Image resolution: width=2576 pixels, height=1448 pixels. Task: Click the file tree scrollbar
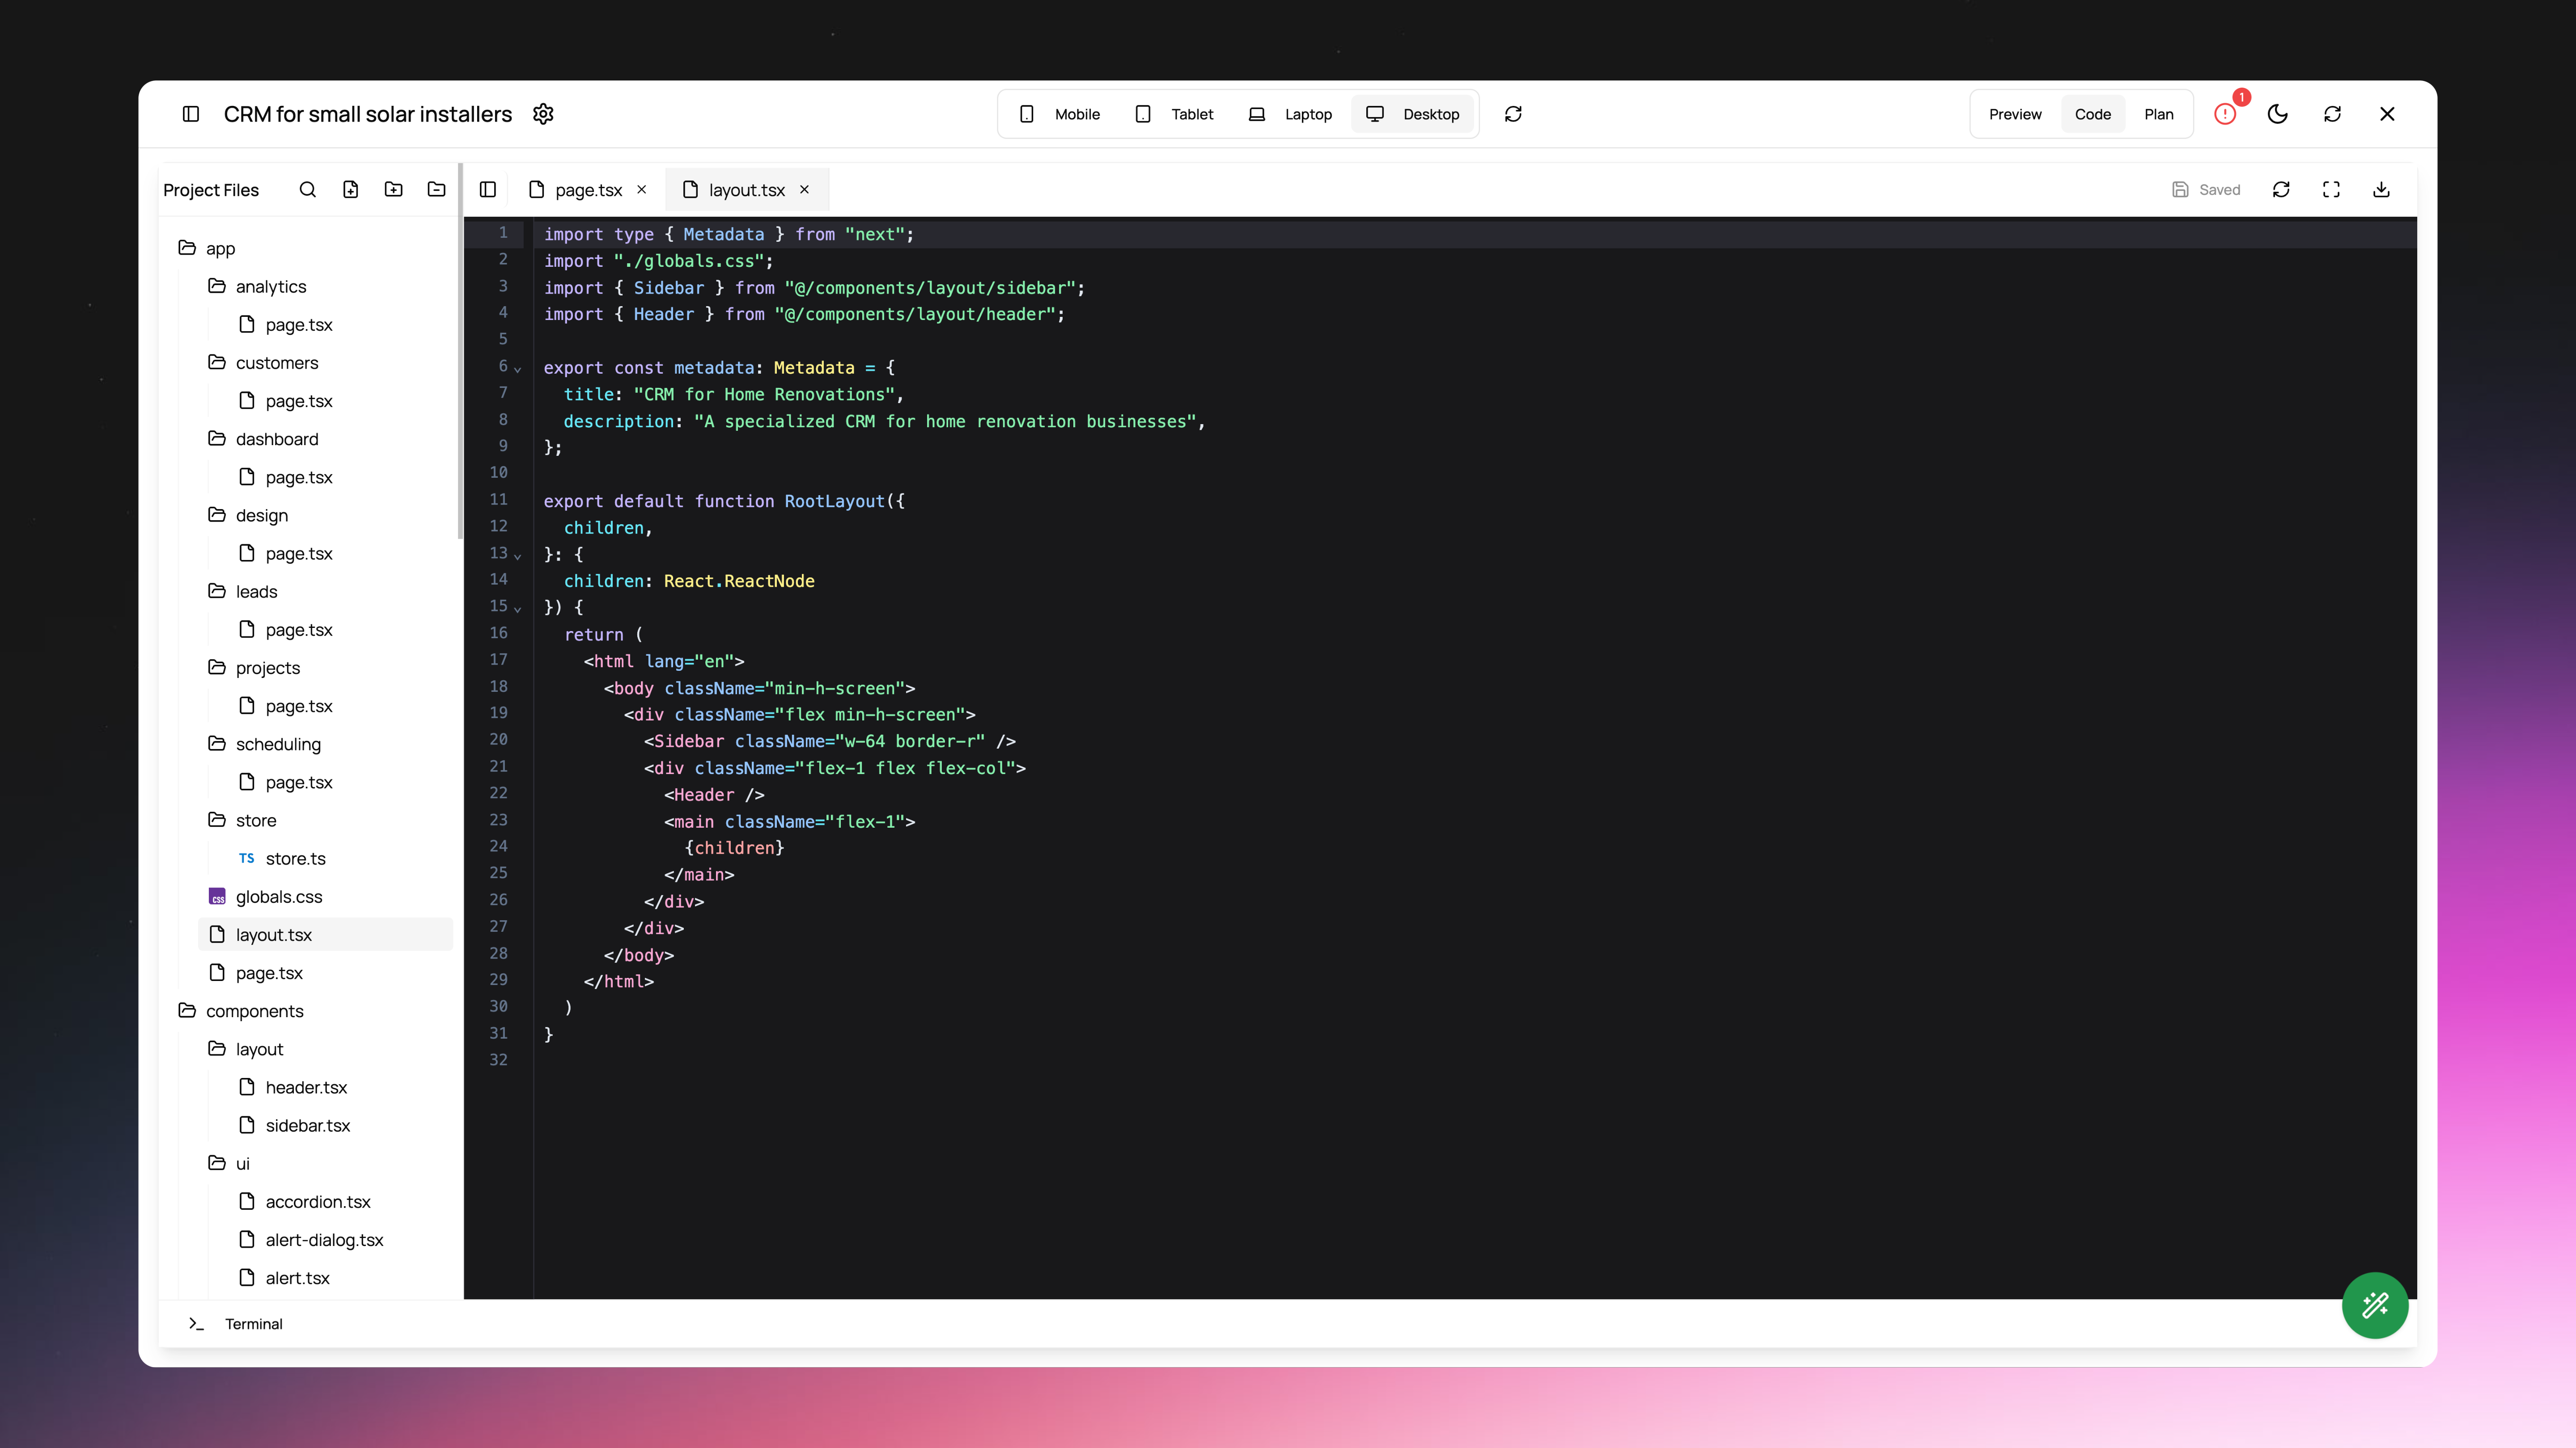point(460,350)
